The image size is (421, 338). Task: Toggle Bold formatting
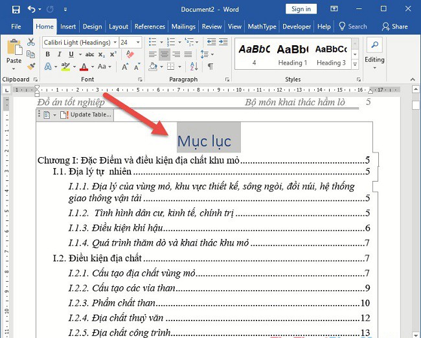coord(47,54)
